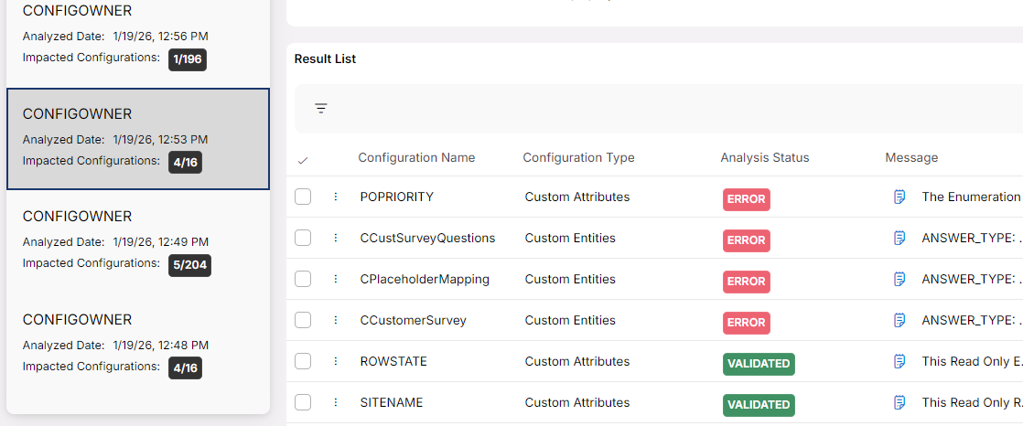Click ERROR status badge for CCustomerSurvey
Image resolution: width=1023 pixels, height=426 pixels.
tap(747, 323)
